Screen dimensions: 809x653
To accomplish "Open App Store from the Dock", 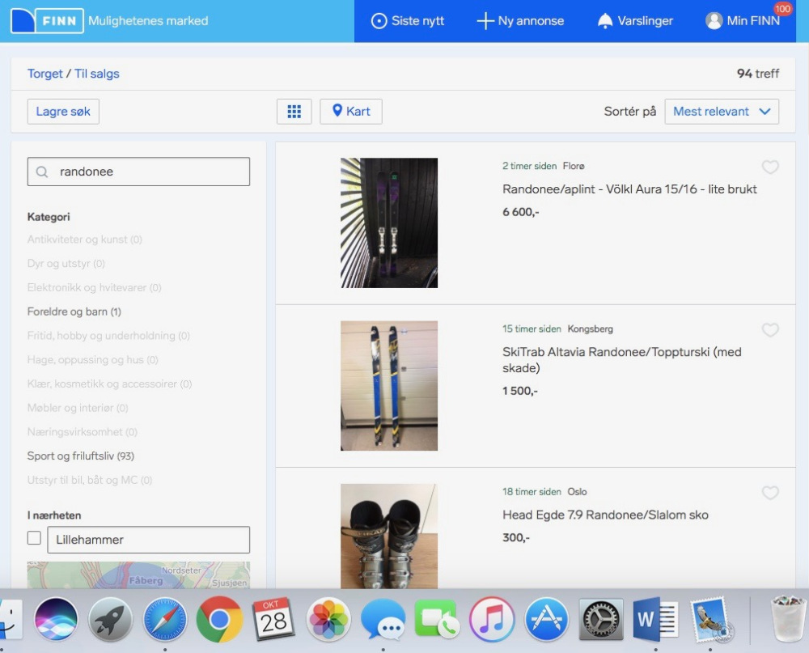I will (x=546, y=619).
